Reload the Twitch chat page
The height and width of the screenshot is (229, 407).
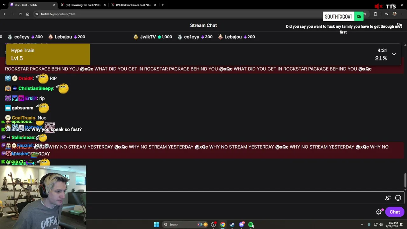point(20,14)
